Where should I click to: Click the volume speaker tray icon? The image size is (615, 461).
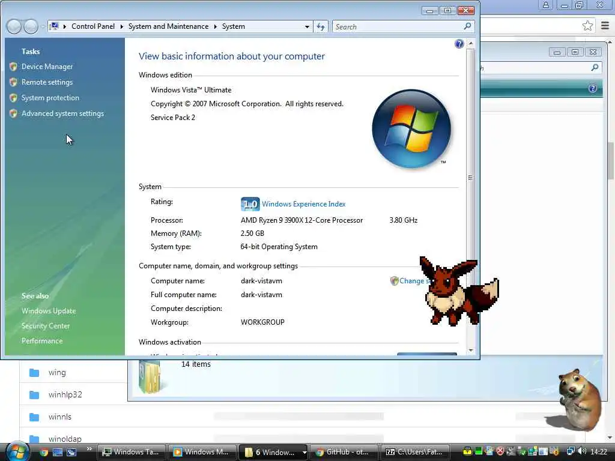pos(582,451)
